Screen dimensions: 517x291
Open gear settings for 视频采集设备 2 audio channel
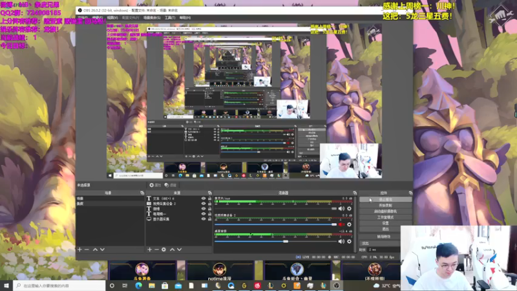(349, 224)
